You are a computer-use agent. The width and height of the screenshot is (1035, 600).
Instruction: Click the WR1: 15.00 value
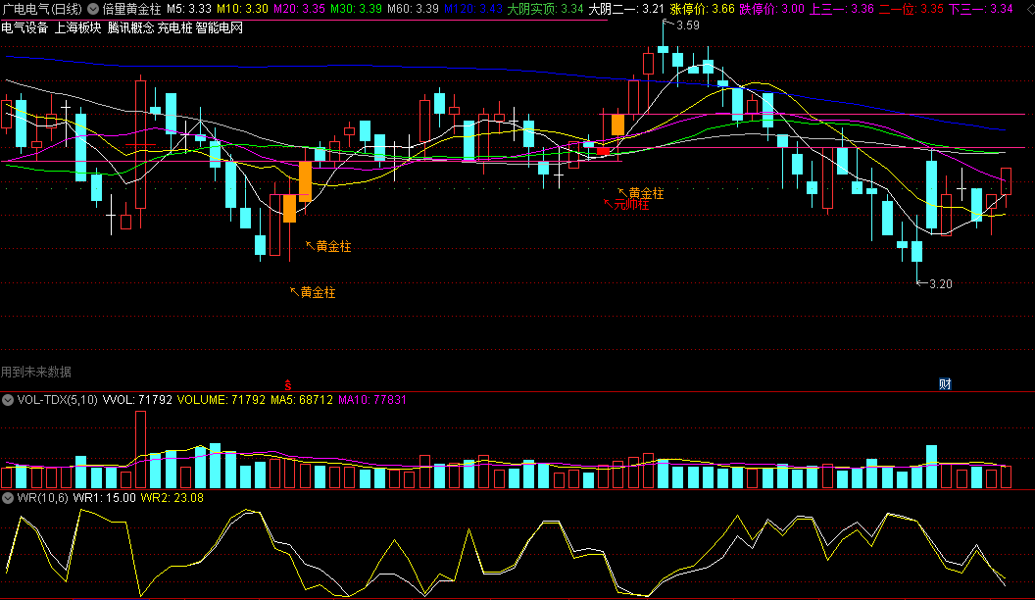pyautogui.click(x=104, y=498)
